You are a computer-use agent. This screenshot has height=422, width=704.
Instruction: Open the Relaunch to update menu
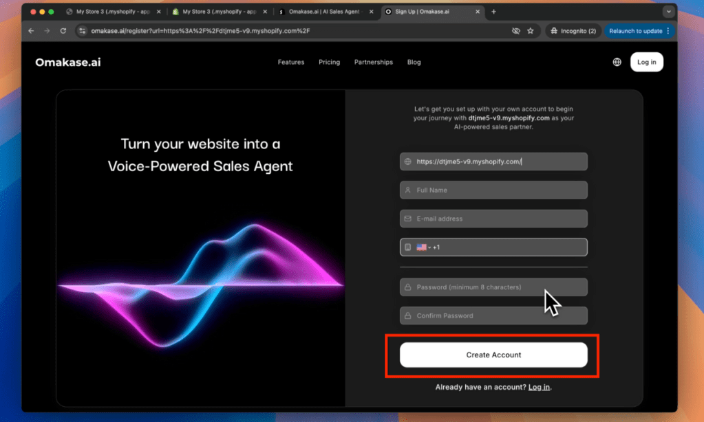tap(639, 31)
